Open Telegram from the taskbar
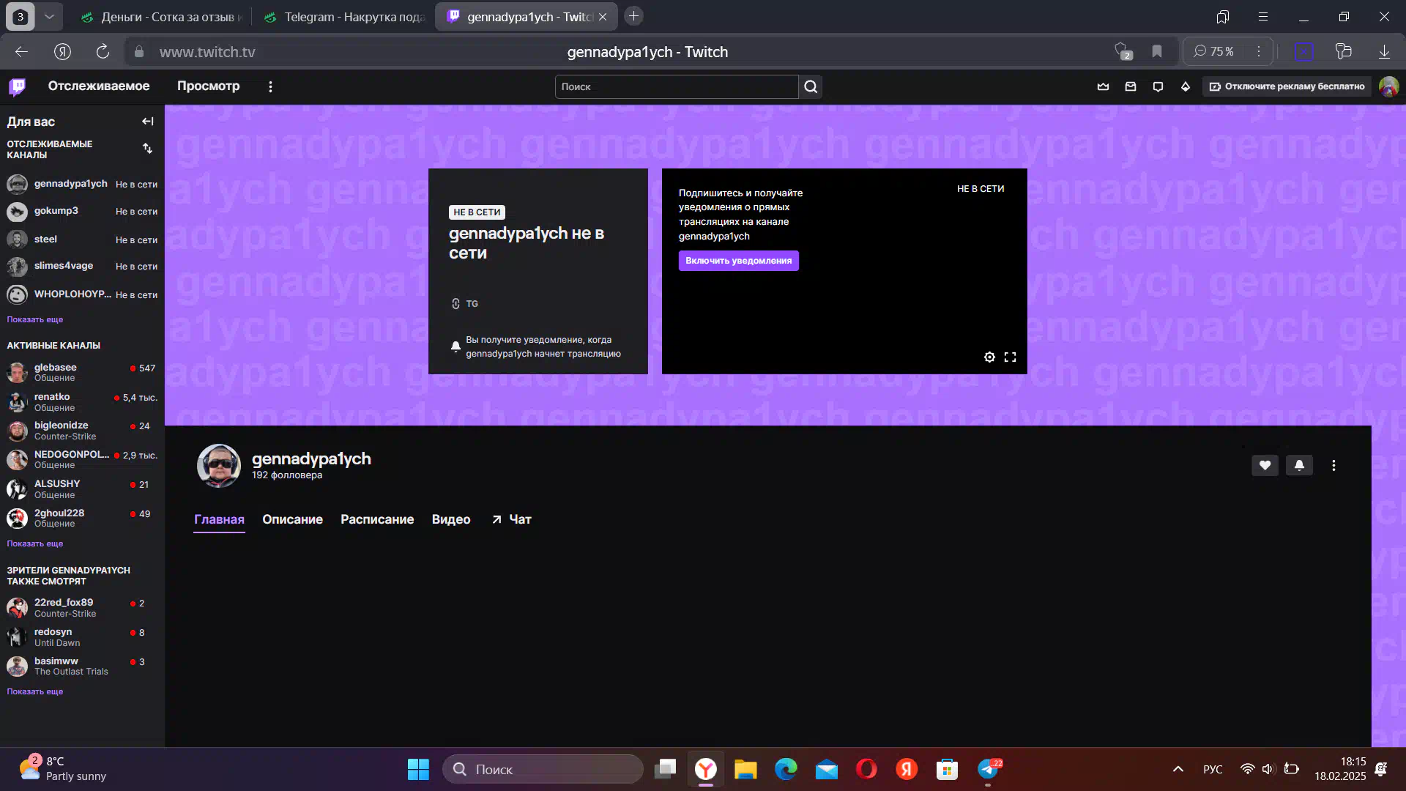1406x791 pixels. pyautogui.click(x=988, y=769)
